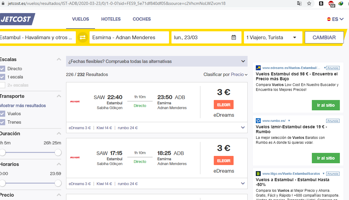Click the translate page icon in address bar
The width and height of the screenshot is (349, 200).
pos(299,3)
